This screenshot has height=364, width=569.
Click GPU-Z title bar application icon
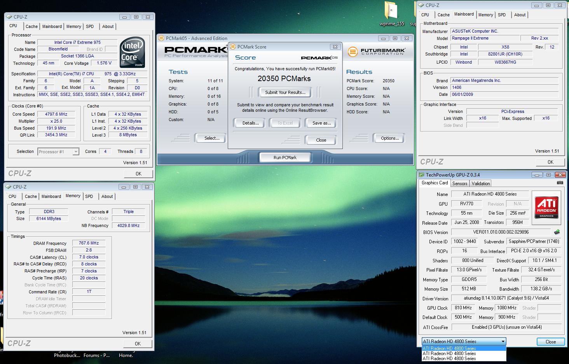pyautogui.click(x=421, y=175)
